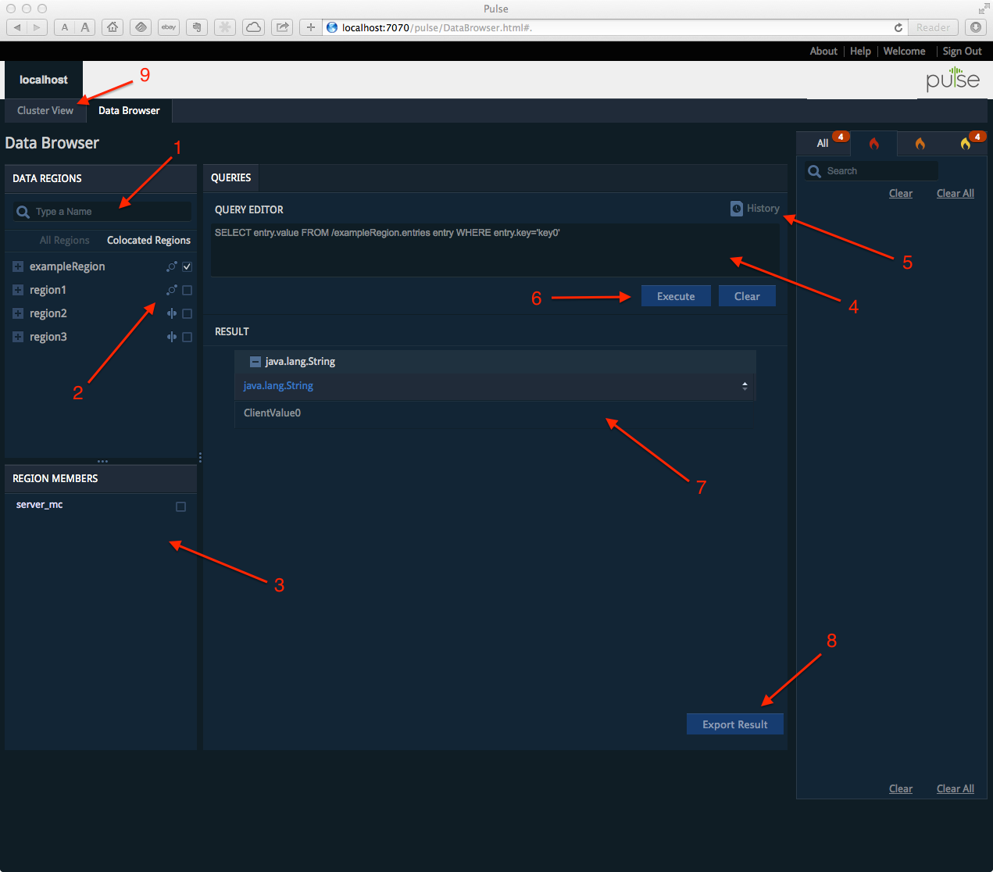The height and width of the screenshot is (872, 993).
Task: Click the iCloud tabs toolbar icon
Action: [x=253, y=27]
